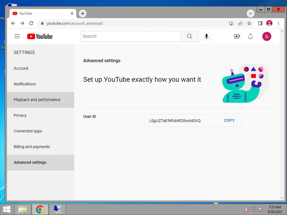The image size is (287, 215).
Task: Click the install app icon in address bar
Action: [x=231, y=23]
